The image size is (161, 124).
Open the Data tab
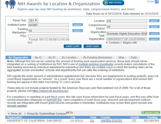[x=134, y=57]
